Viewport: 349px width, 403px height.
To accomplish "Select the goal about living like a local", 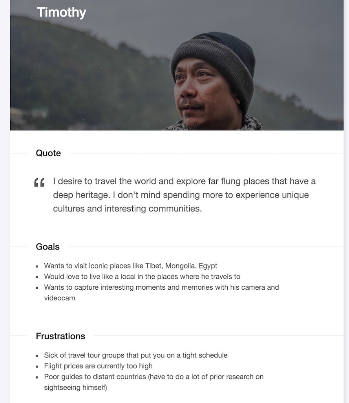I will [x=142, y=277].
